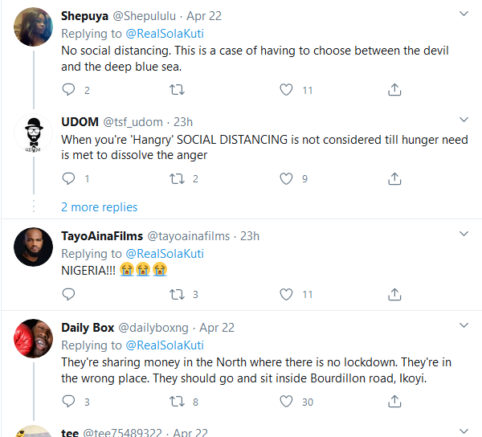Like UDOM's tweet with 9 likes
The width and height of the screenshot is (482, 437).
pos(286,178)
